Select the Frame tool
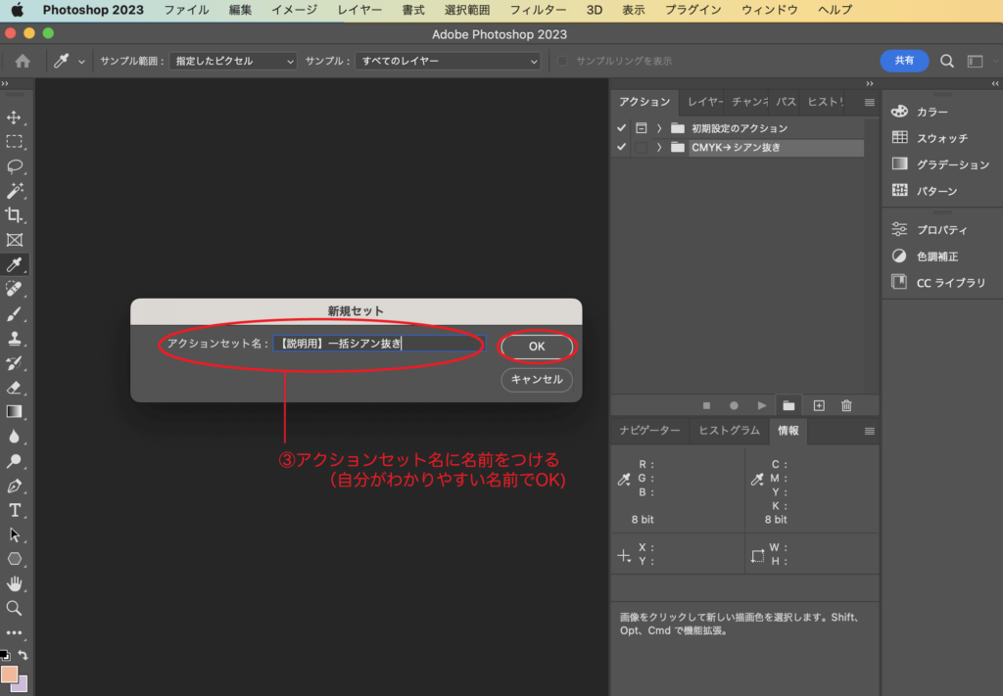This screenshot has width=1003, height=696. click(14, 240)
